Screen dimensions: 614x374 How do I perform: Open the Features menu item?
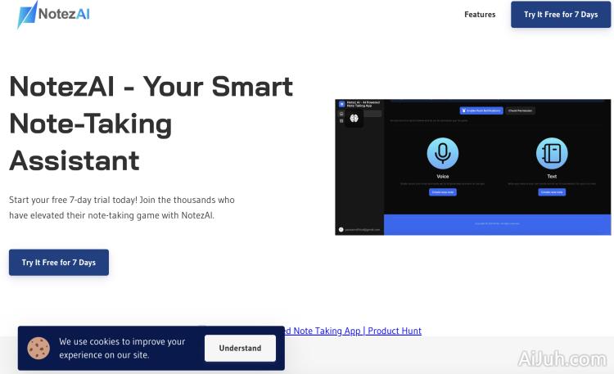(x=480, y=15)
